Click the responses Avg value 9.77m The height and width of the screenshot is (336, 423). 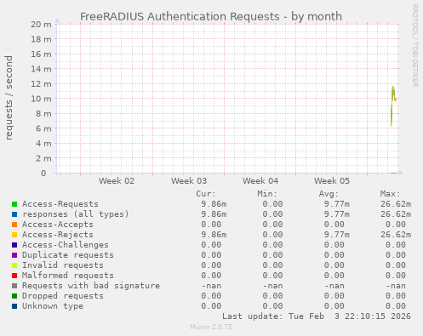point(337,214)
